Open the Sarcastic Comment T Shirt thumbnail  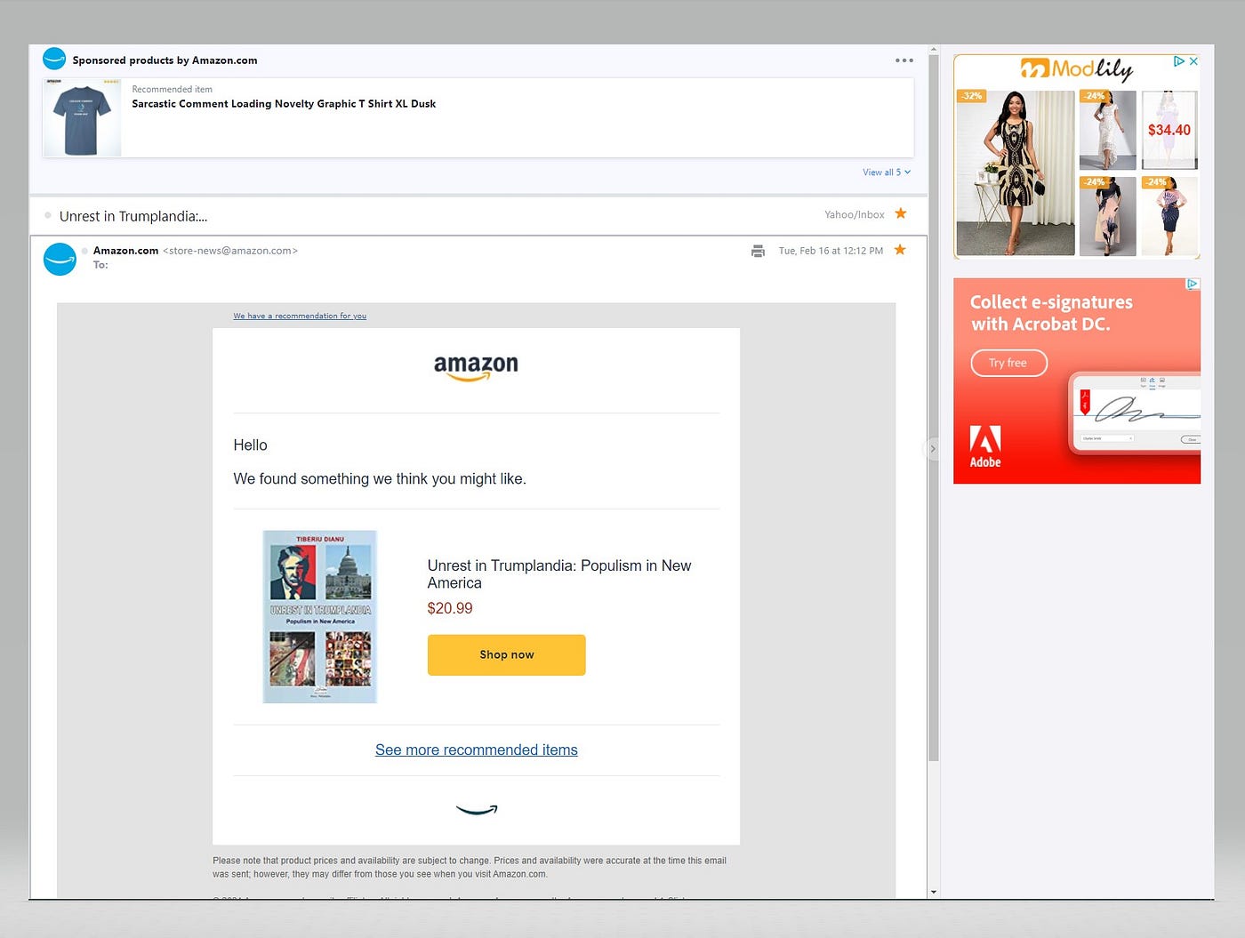tap(82, 118)
